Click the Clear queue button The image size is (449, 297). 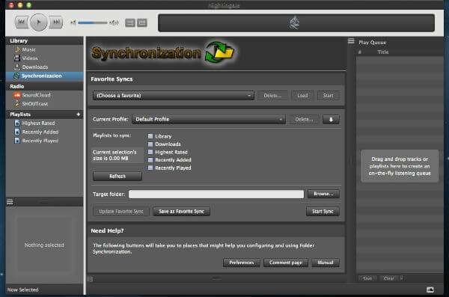(388, 278)
